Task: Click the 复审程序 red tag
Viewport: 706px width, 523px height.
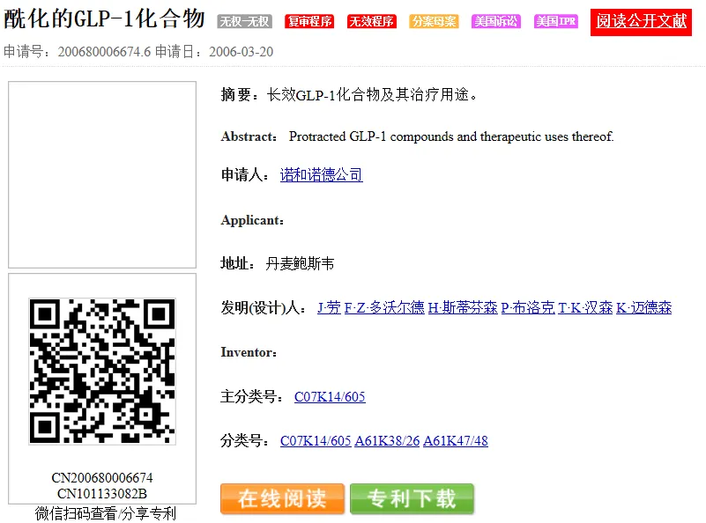Action: click(309, 22)
